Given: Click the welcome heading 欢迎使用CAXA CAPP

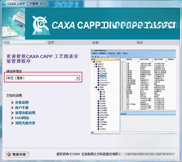Looking at the screenshot, I should click(x=42, y=59).
